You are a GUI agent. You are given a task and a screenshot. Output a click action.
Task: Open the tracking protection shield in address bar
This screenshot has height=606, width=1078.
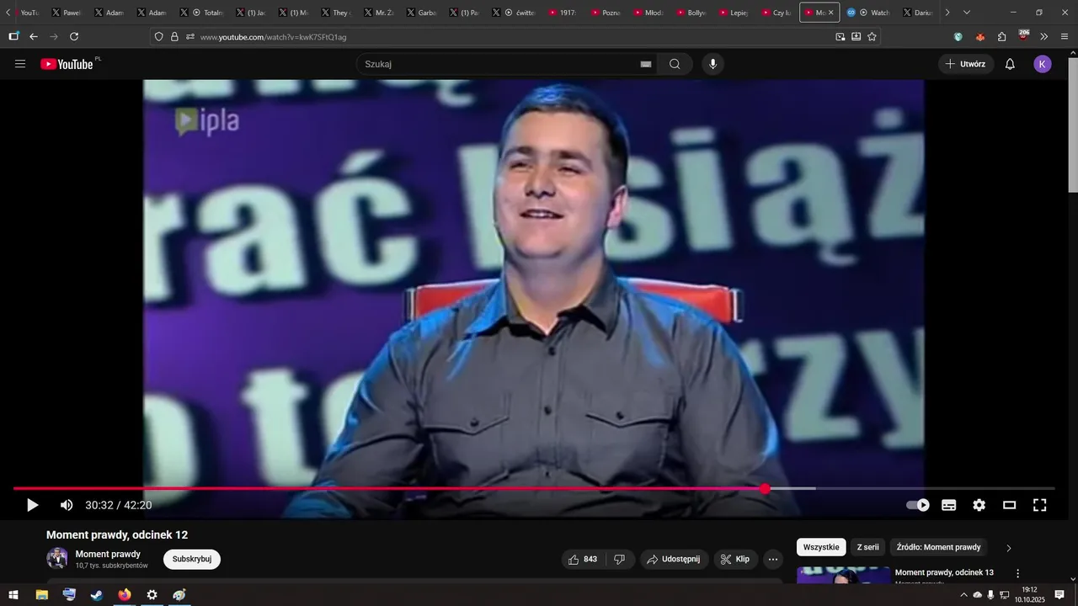[x=158, y=36]
